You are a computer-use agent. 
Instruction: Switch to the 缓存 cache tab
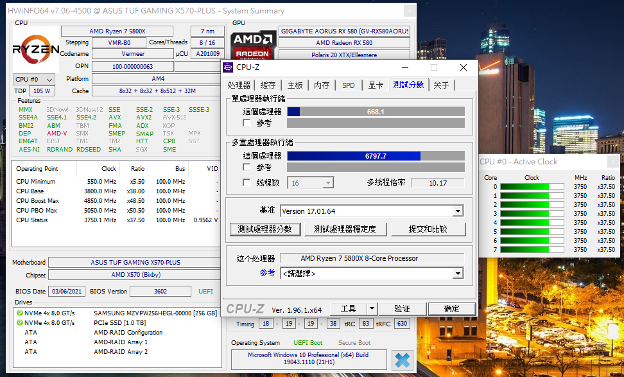tap(268, 85)
